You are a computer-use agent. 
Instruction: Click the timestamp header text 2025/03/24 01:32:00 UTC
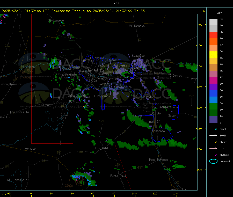[25, 11]
